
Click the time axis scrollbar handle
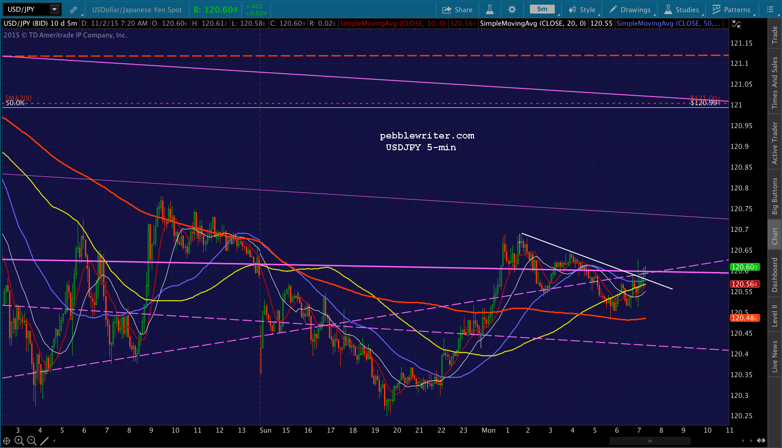(650, 441)
